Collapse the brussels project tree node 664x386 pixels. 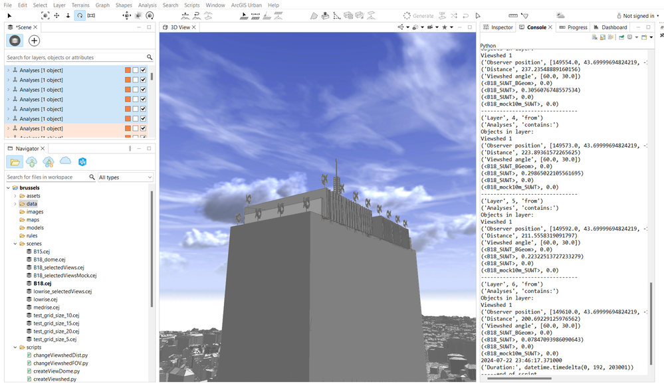[x=9, y=187]
